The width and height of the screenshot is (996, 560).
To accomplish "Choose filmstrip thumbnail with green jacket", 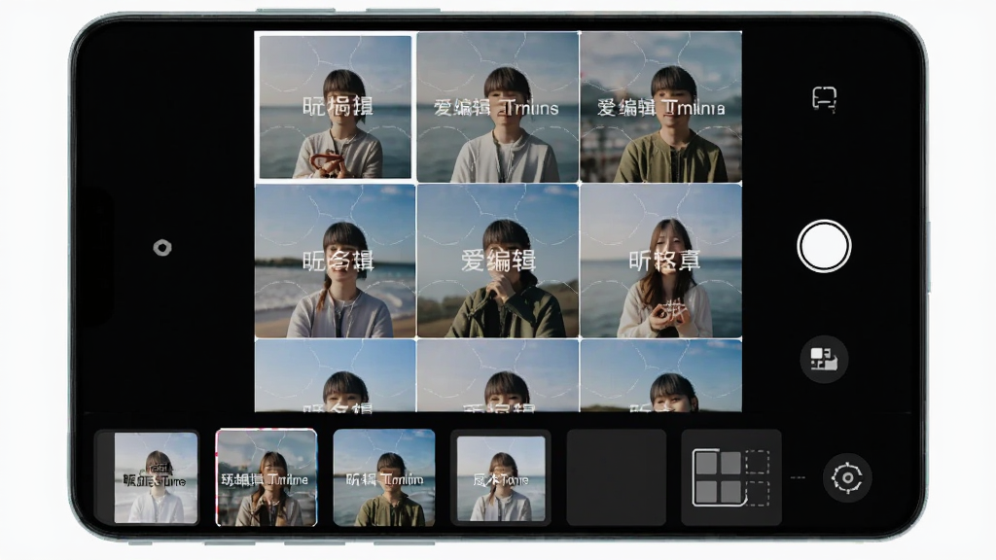I will pos(384,477).
